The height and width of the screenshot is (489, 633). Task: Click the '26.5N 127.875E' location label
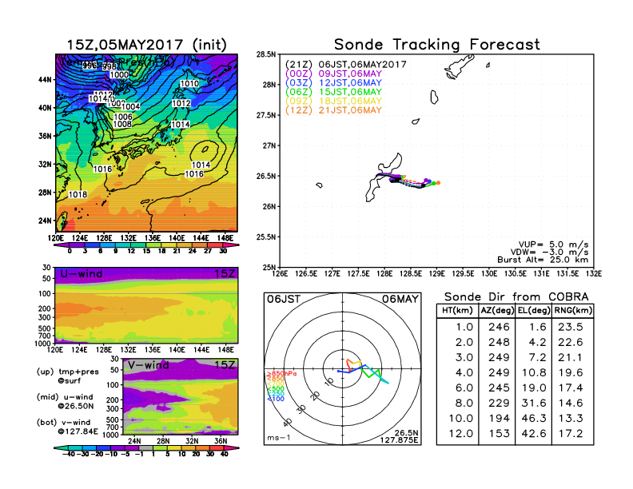coord(400,436)
